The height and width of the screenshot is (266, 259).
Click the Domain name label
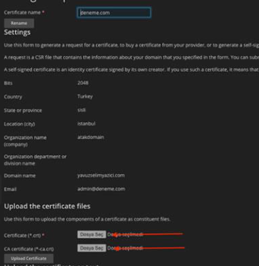20,175
